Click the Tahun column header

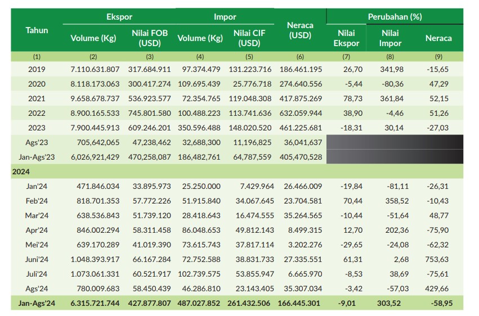(37, 30)
